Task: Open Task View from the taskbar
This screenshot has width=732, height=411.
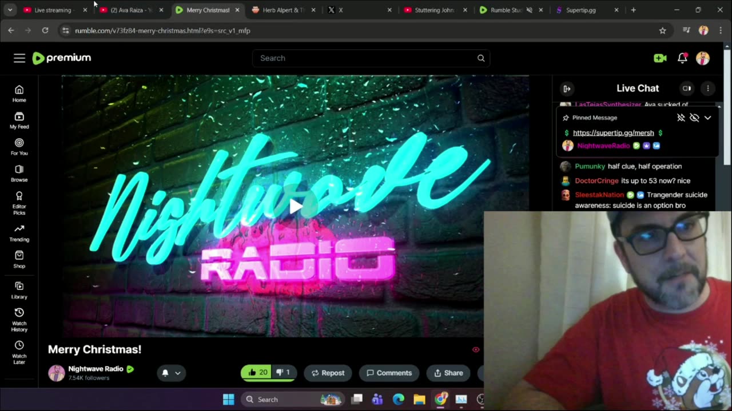Action: pos(357,400)
